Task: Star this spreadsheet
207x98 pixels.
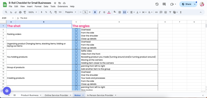Action: coord(55,3)
